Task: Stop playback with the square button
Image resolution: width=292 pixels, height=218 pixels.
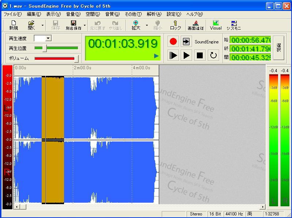Action: (200, 55)
